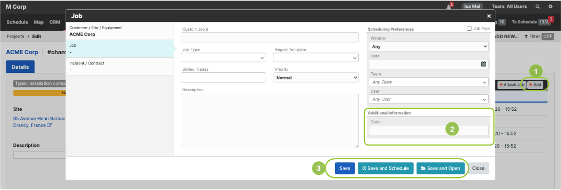Enable the Job Pool checkbox
The image size is (561, 190).
[469, 29]
